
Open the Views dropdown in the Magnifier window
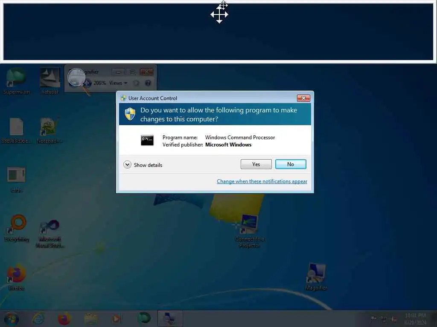[x=118, y=83]
